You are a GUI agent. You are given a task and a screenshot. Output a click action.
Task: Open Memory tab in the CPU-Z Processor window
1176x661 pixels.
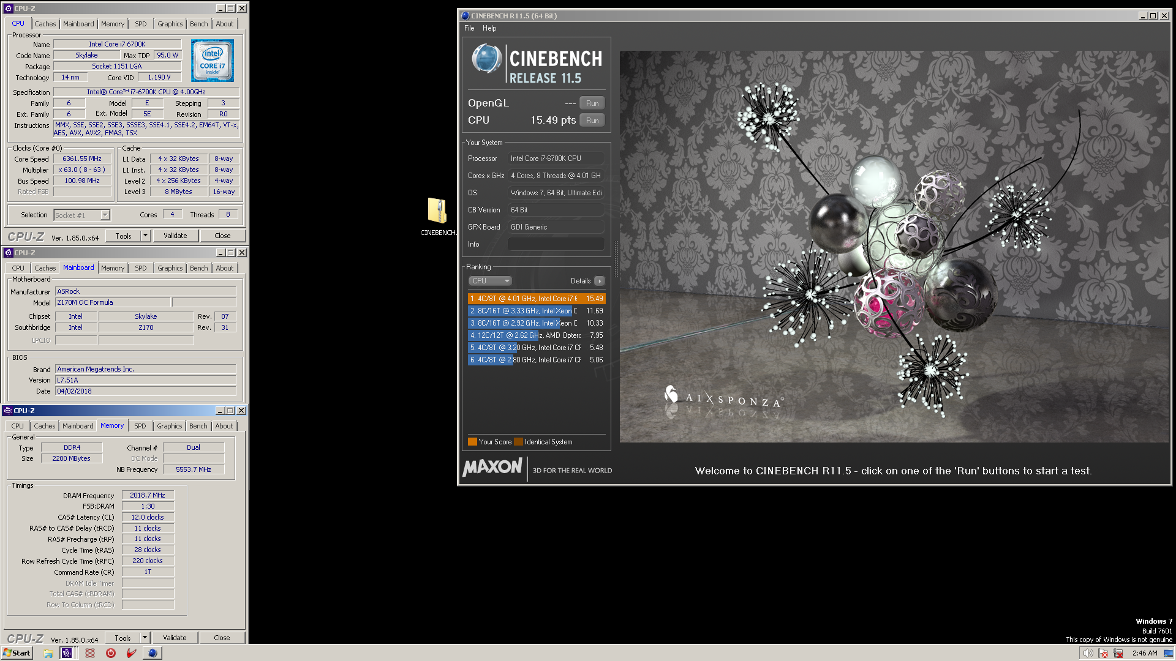pos(113,24)
